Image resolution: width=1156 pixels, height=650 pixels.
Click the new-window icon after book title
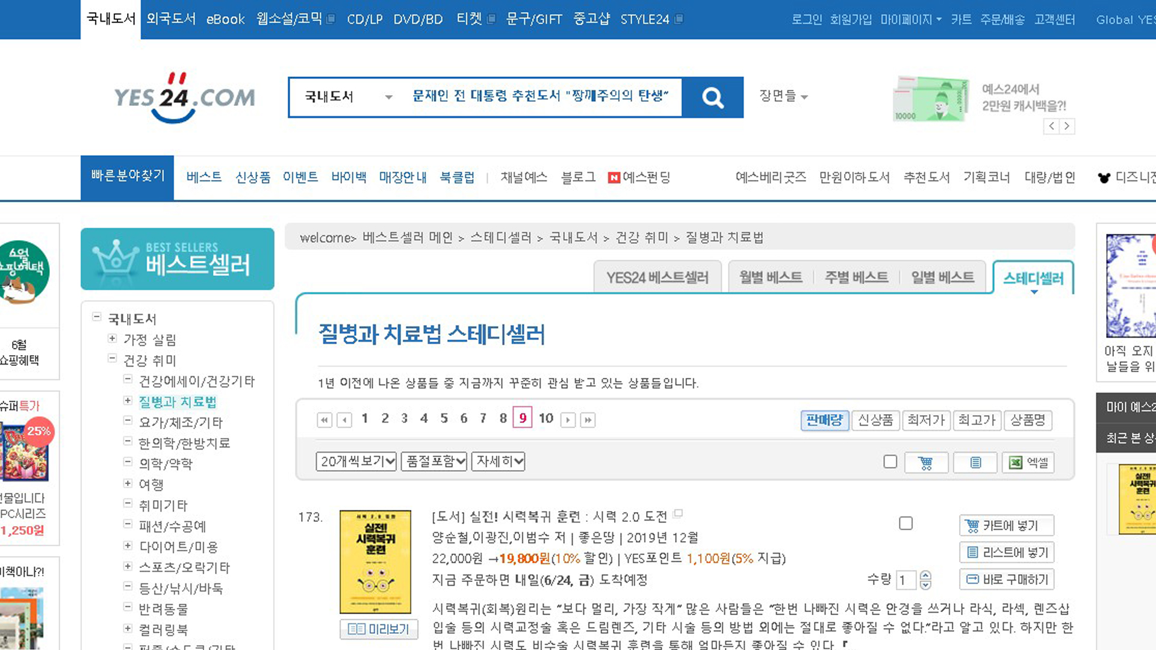pyautogui.click(x=678, y=513)
